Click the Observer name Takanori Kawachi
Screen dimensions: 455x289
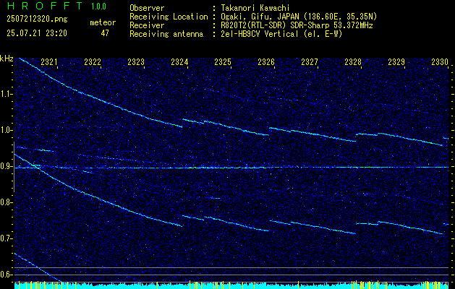coord(254,8)
